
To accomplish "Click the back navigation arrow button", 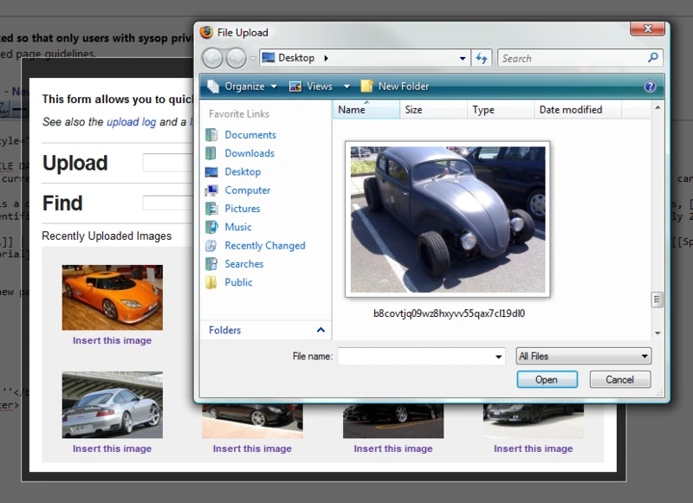I will pyautogui.click(x=212, y=58).
